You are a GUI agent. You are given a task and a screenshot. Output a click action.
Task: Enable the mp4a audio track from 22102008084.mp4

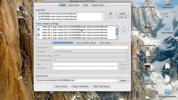coord(38,27)
